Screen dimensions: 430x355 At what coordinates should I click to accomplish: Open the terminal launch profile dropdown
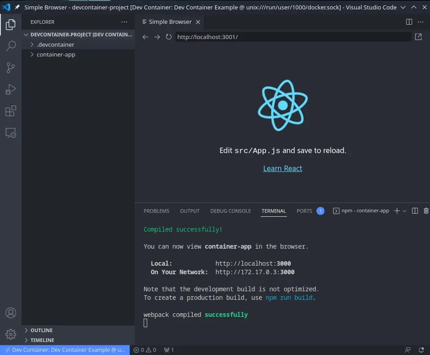(404, 211)
